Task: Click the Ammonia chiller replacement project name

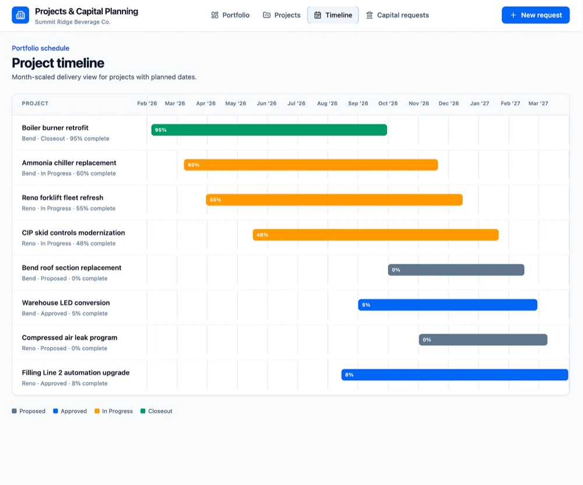Action: coord(69,162)
